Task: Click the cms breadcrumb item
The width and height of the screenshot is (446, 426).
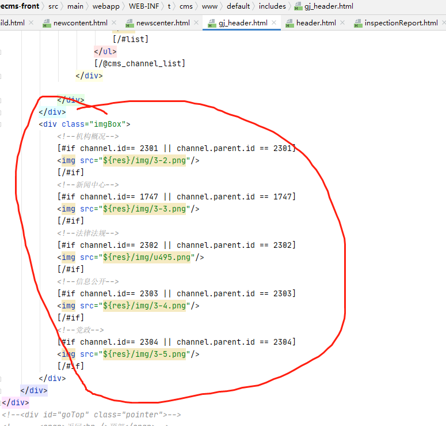Action: click(x=187, y=6)
